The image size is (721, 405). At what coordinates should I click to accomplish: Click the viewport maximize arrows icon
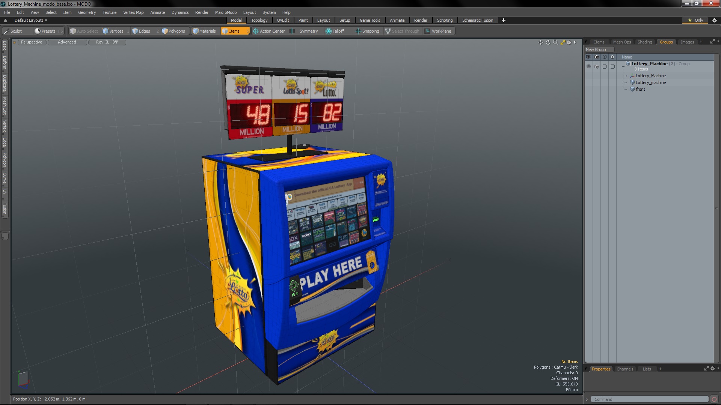point(563,42)
